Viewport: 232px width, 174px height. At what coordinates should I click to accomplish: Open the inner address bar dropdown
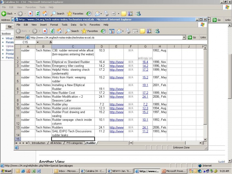[184, 37]
